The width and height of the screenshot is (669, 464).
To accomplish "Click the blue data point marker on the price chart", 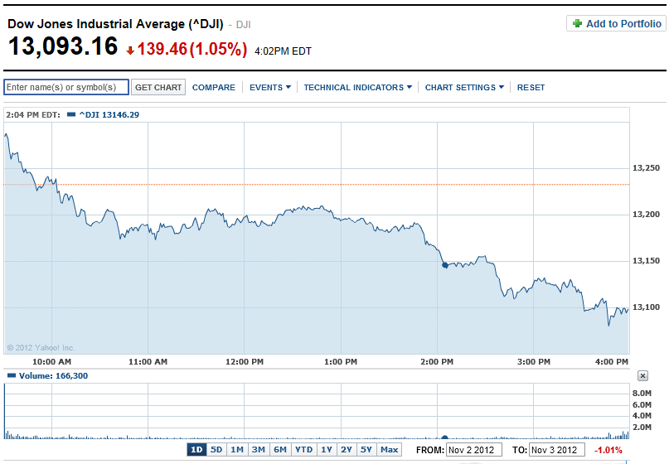I will pyautogui.click(x=445, y=265).
